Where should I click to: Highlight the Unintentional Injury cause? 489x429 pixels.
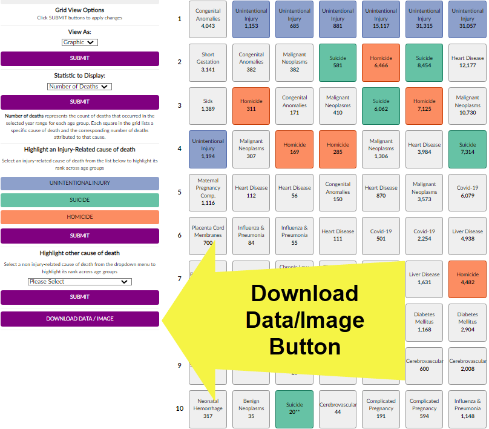click(80, 183)
